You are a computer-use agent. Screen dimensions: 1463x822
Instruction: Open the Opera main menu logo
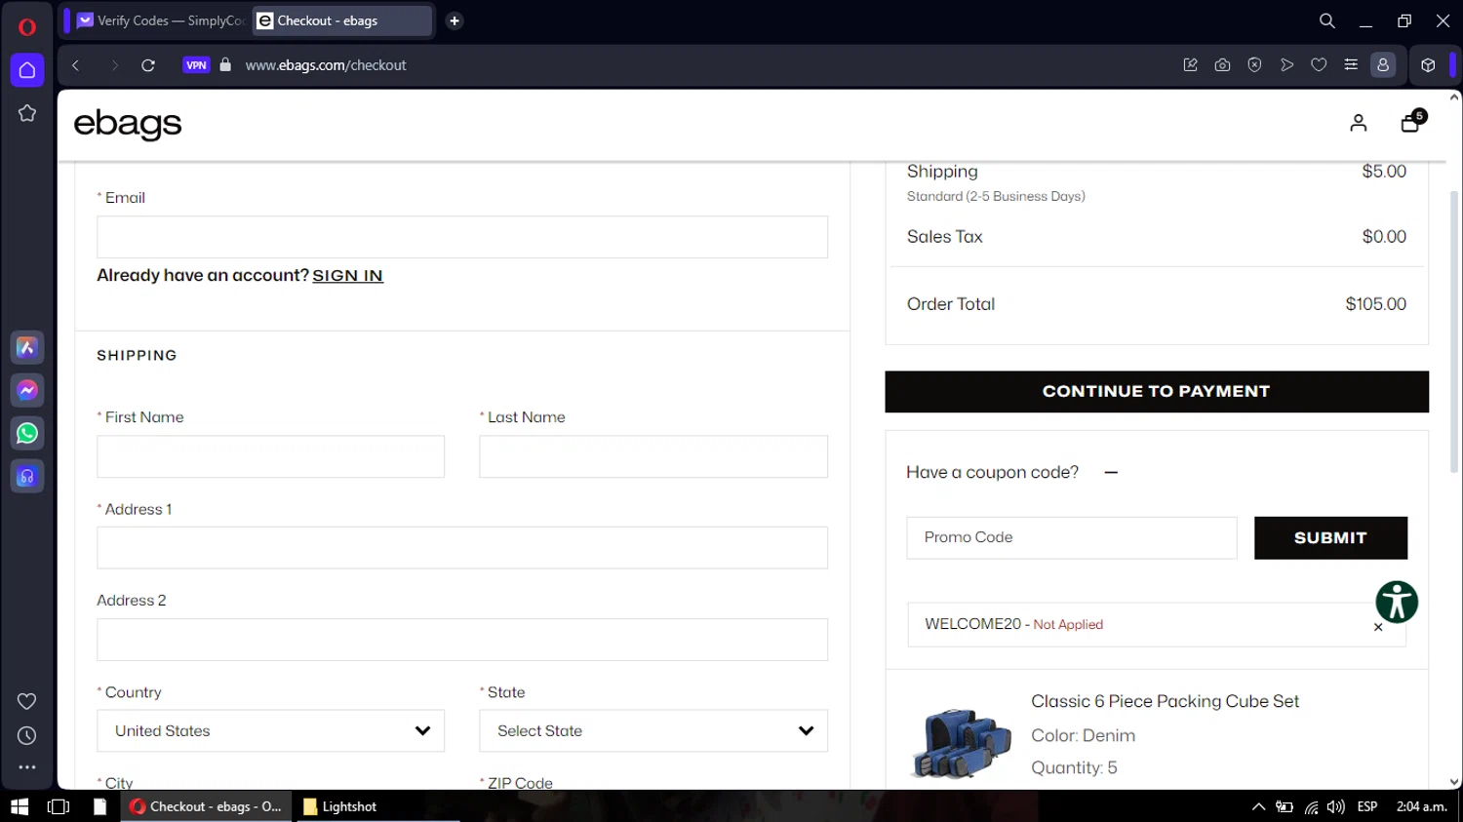pos(27,26)
